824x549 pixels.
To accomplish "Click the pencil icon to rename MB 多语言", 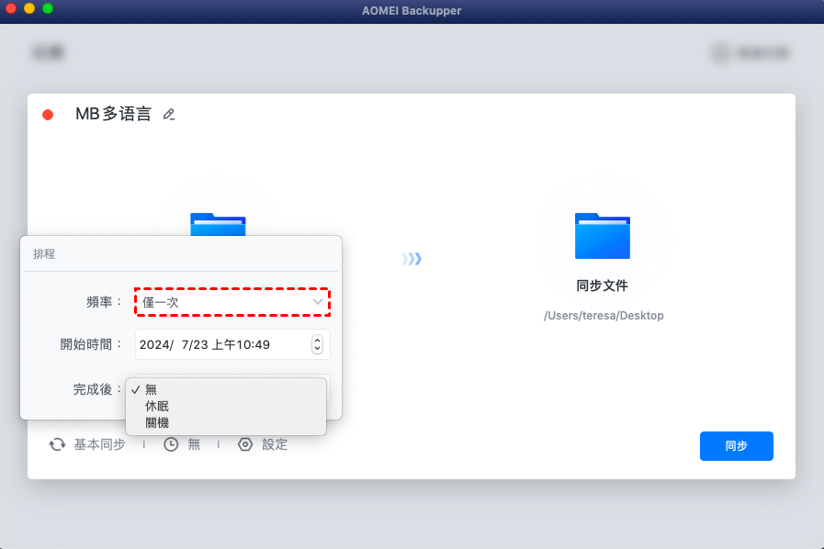I will tap(169, 114).
